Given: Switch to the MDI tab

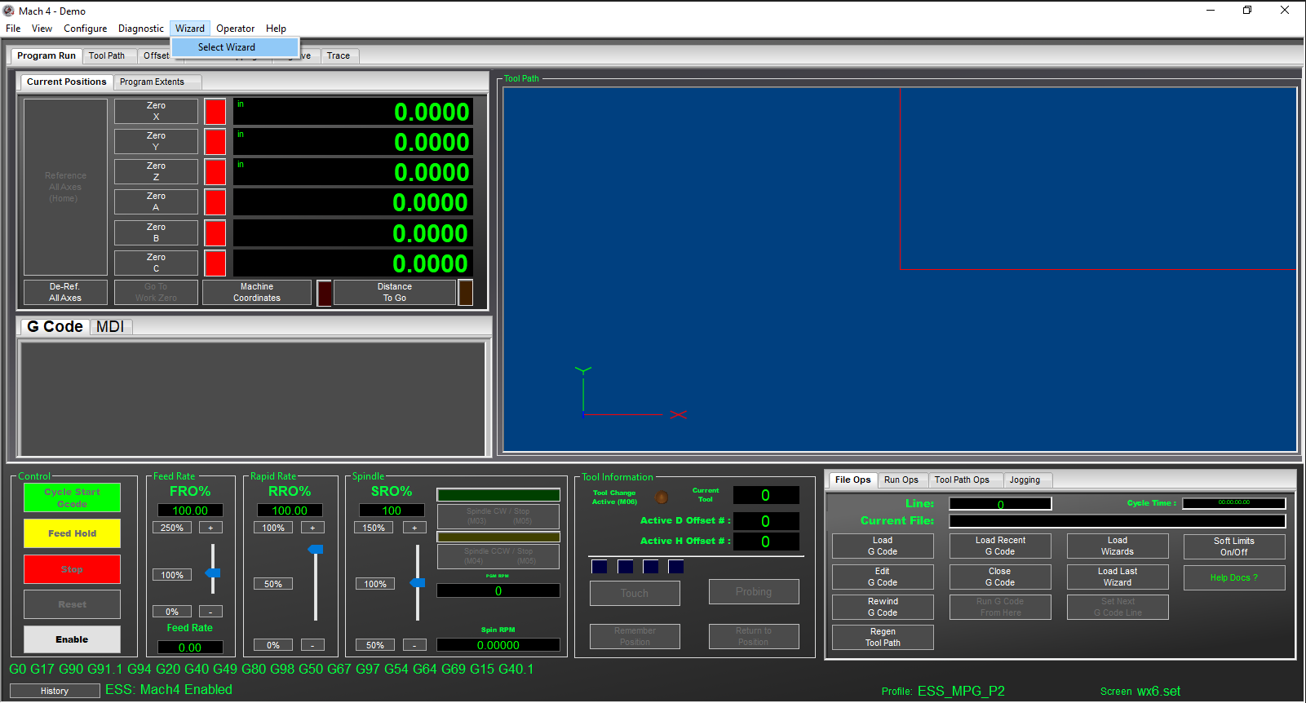Looking at the screenshot, I should coord(110,326).
